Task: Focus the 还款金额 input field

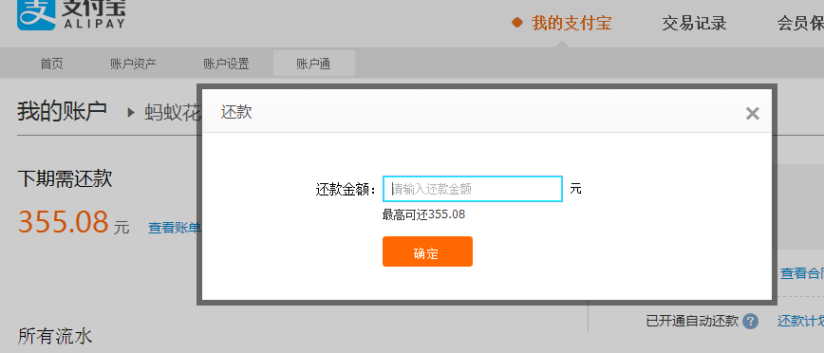Action: 473,189
